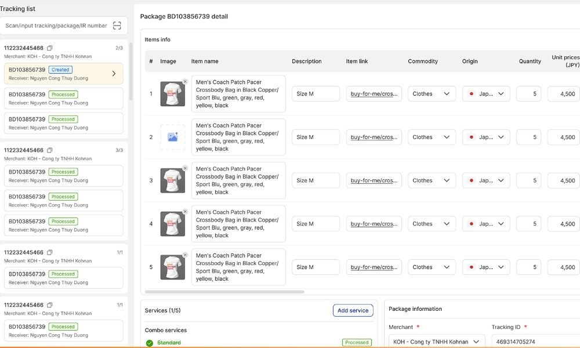Remove image from item row 1
Image resolution: width=580 pixels, height=348 pixels.
click(185, 82)
